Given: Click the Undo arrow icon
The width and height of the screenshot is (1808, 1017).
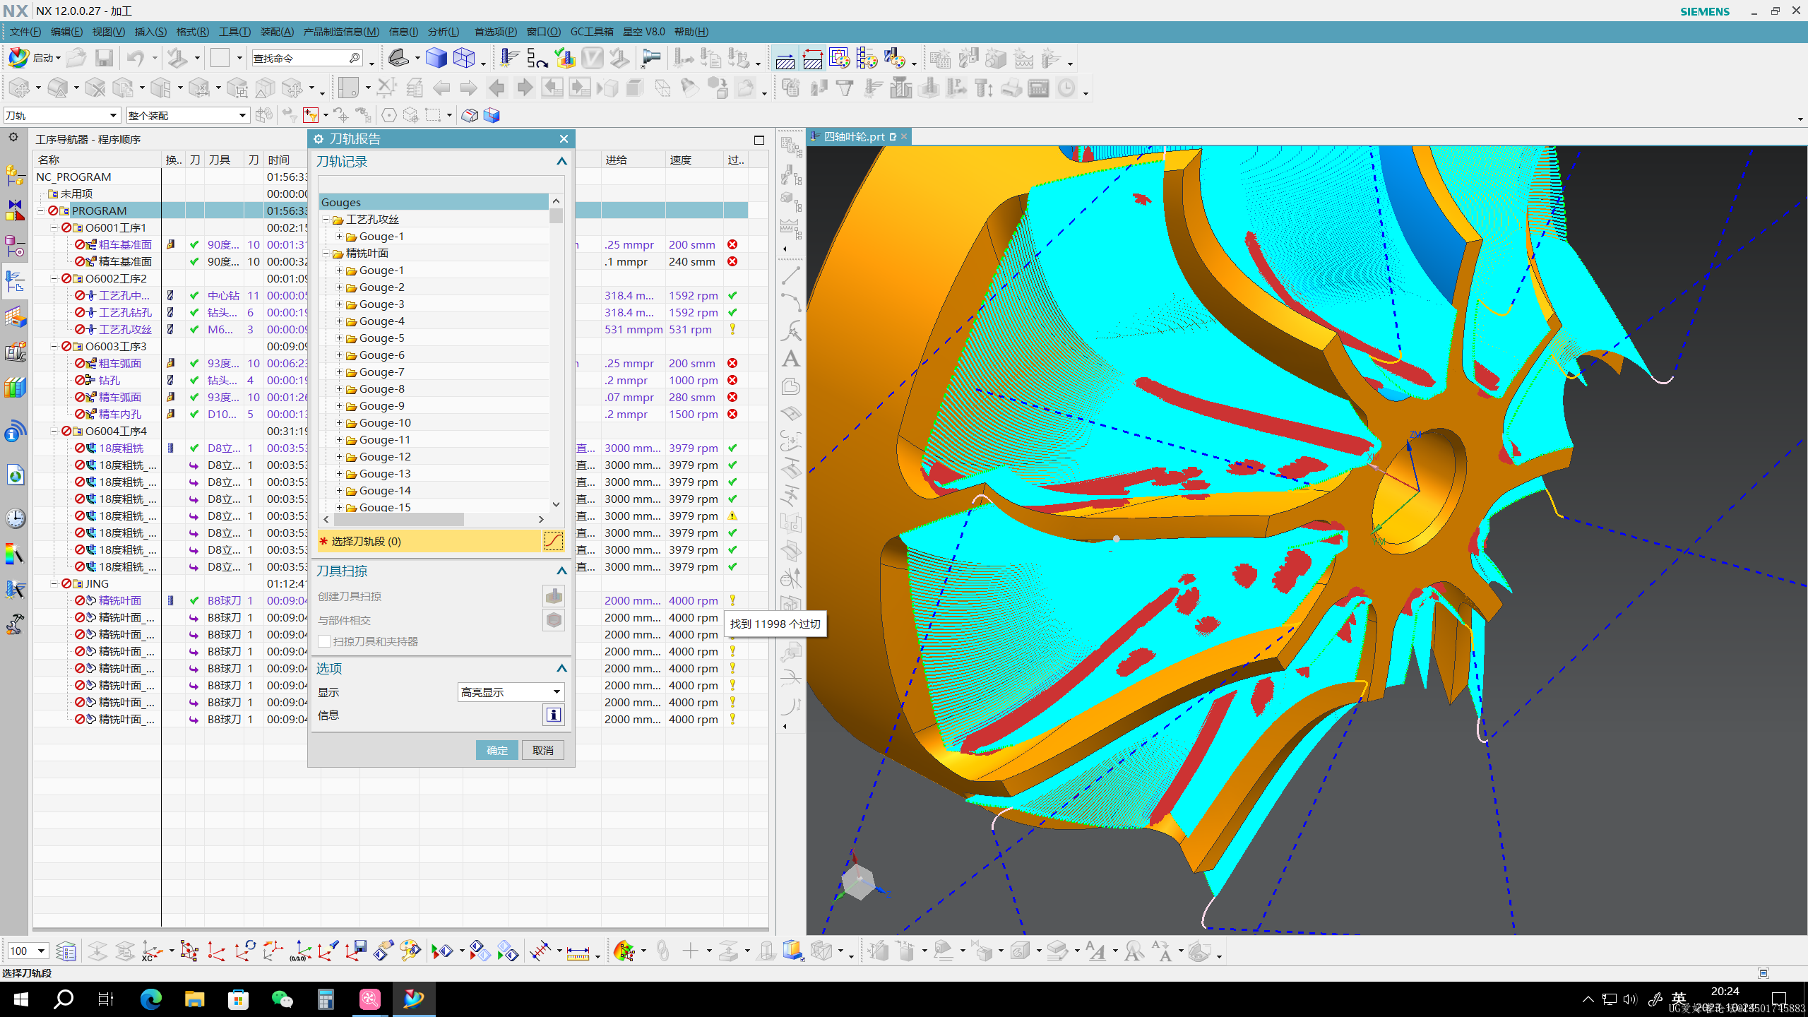Looking at the screenshot, I should 135,58.
